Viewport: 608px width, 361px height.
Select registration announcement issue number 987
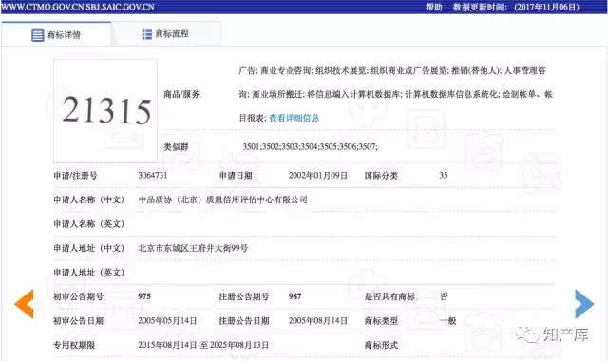[294, 296]
